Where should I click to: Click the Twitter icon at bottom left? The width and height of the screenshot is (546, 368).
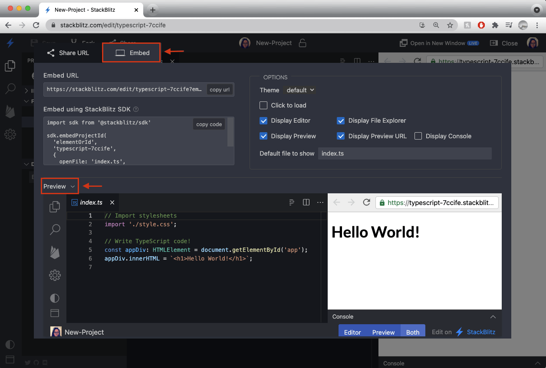(x=28, y=363)
